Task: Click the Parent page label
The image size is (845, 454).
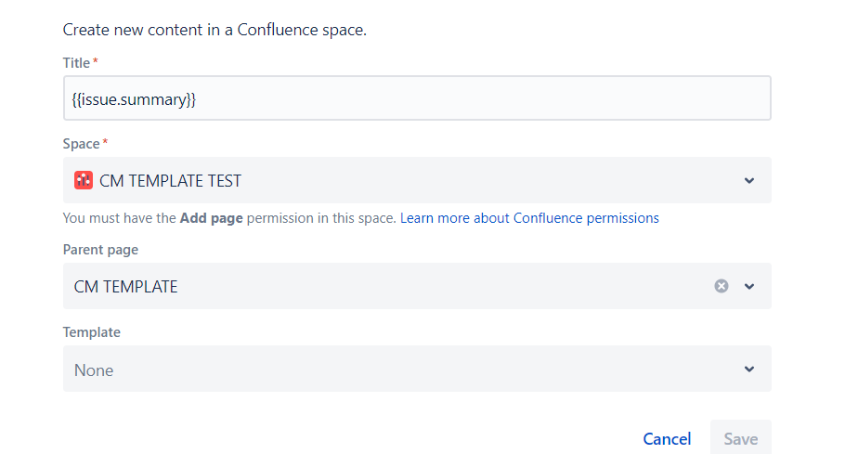Action: tap(101, 250)
